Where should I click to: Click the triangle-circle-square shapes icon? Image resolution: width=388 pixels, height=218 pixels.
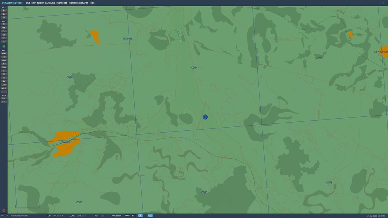[x=4, y=88]
